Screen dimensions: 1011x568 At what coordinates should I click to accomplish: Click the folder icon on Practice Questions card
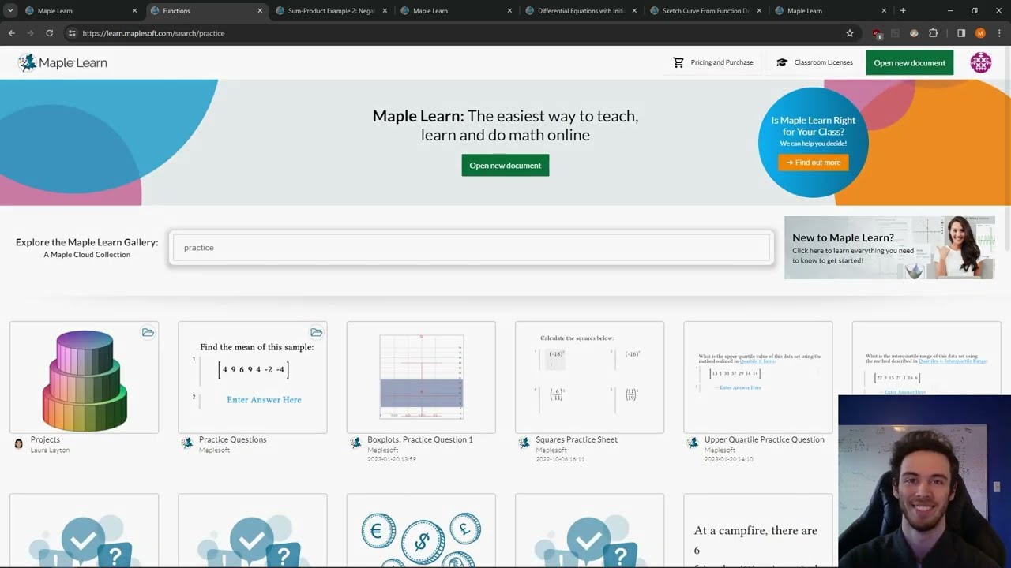(x=316, y=332)
